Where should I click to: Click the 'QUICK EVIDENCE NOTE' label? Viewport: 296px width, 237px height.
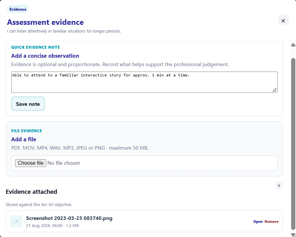(x=36, y=47)
